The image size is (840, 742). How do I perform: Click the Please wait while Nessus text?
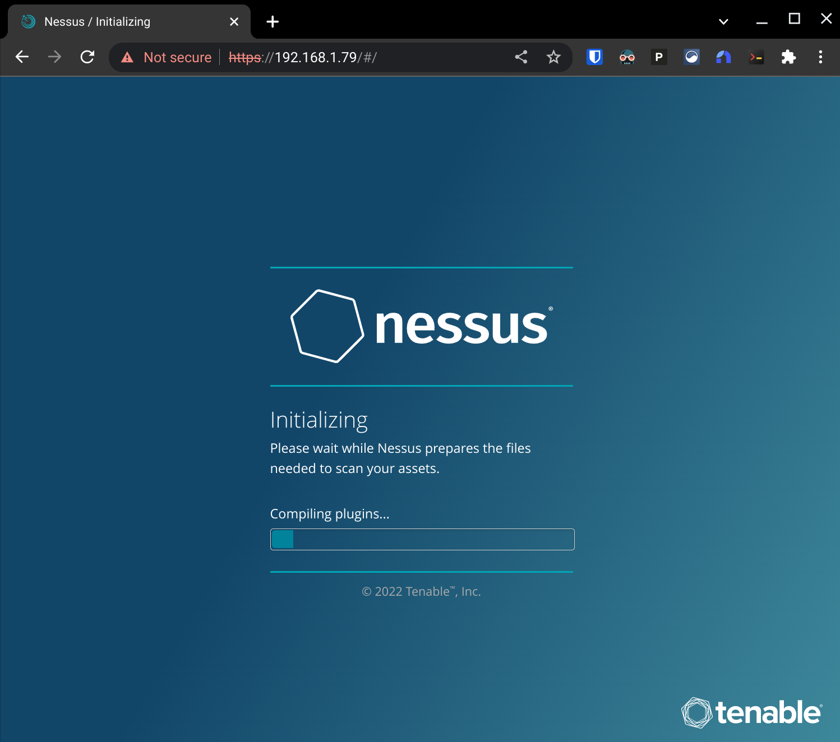(400, 458)
